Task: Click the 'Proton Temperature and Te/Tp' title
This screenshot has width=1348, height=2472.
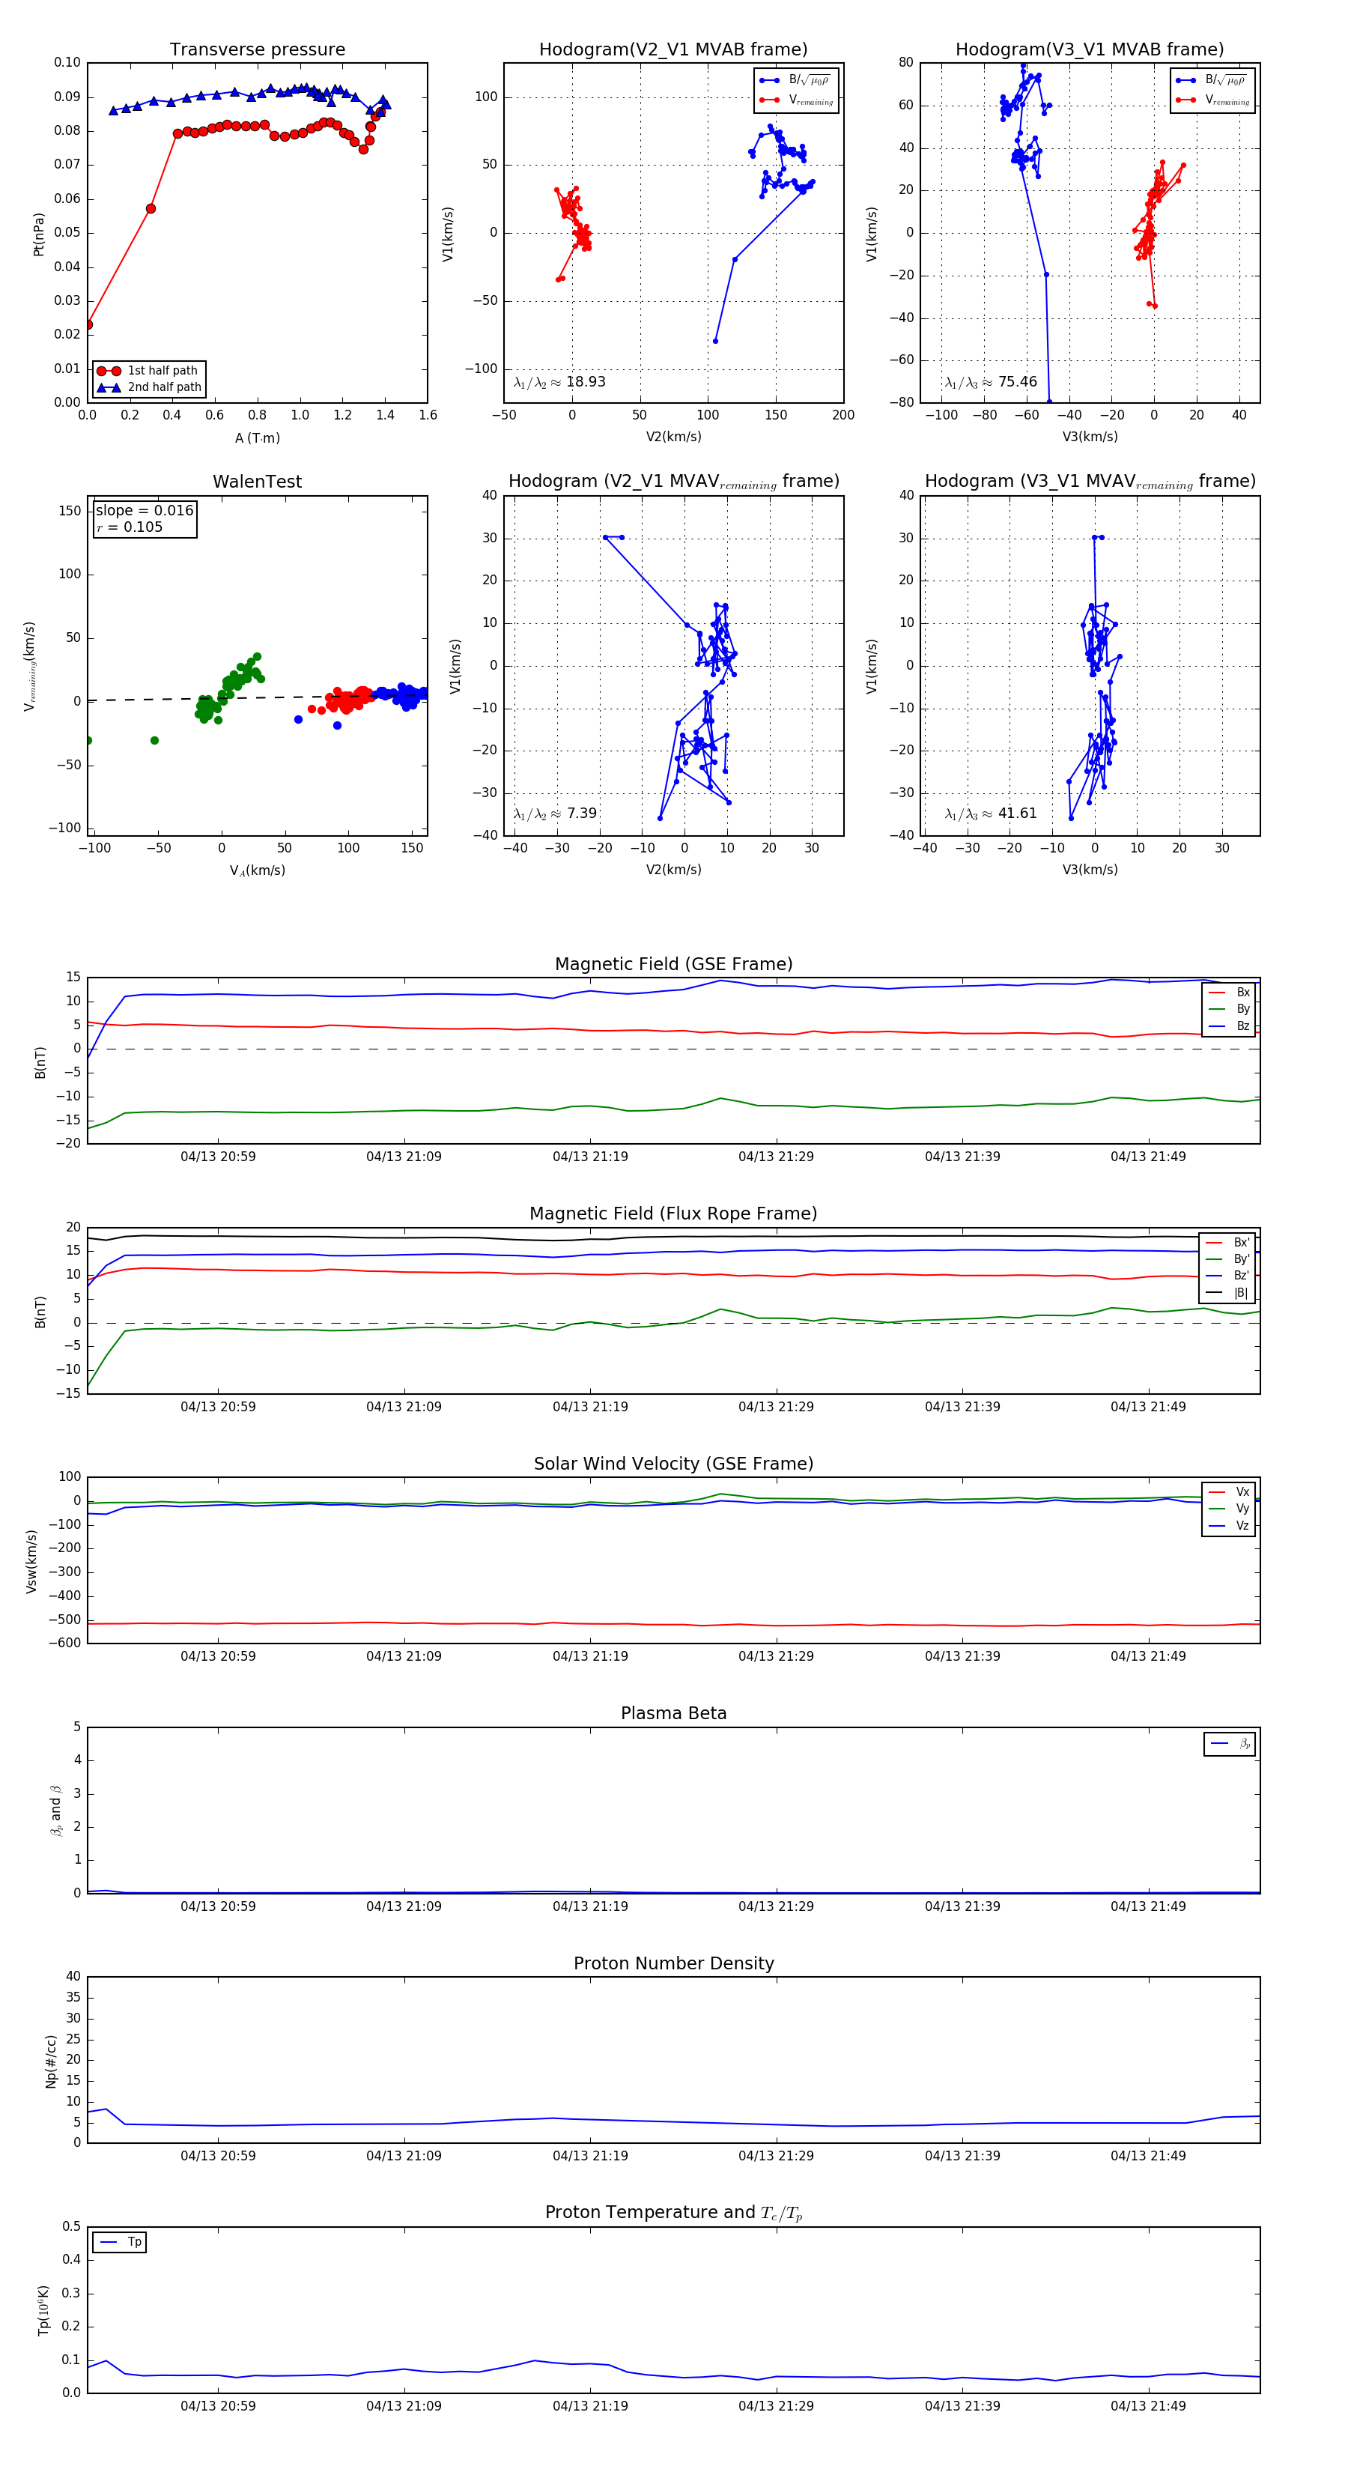Action: click(673, 2213)
